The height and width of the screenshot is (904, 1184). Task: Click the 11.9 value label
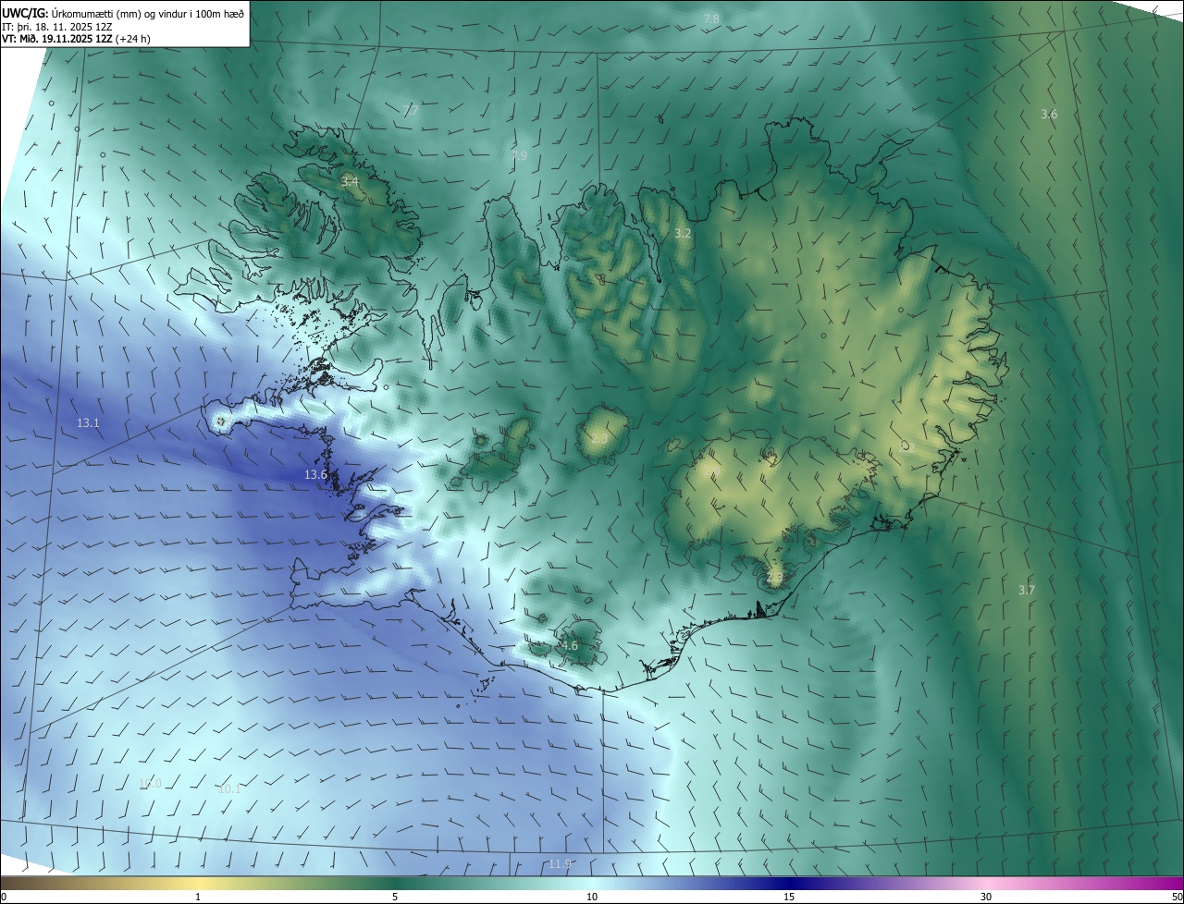(x=560, y=863)
